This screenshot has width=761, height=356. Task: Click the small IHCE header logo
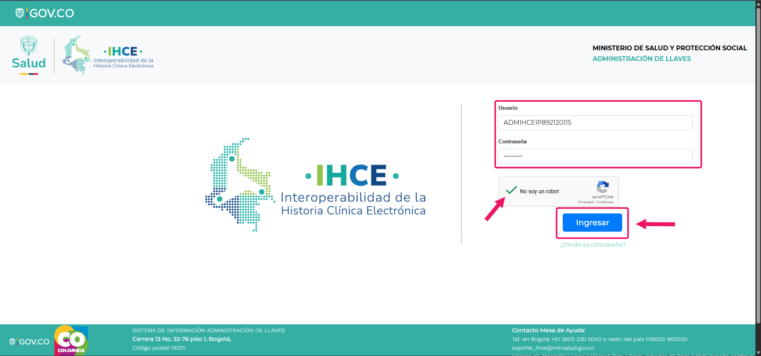click(x=108, y=55)
